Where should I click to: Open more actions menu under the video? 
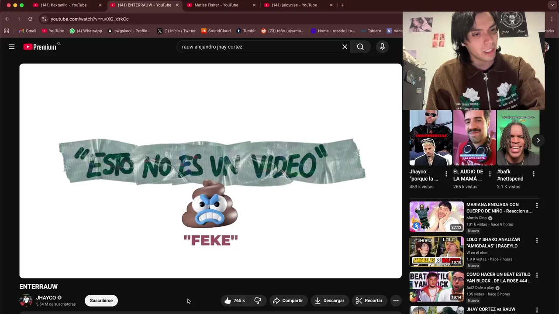[396, 300]
